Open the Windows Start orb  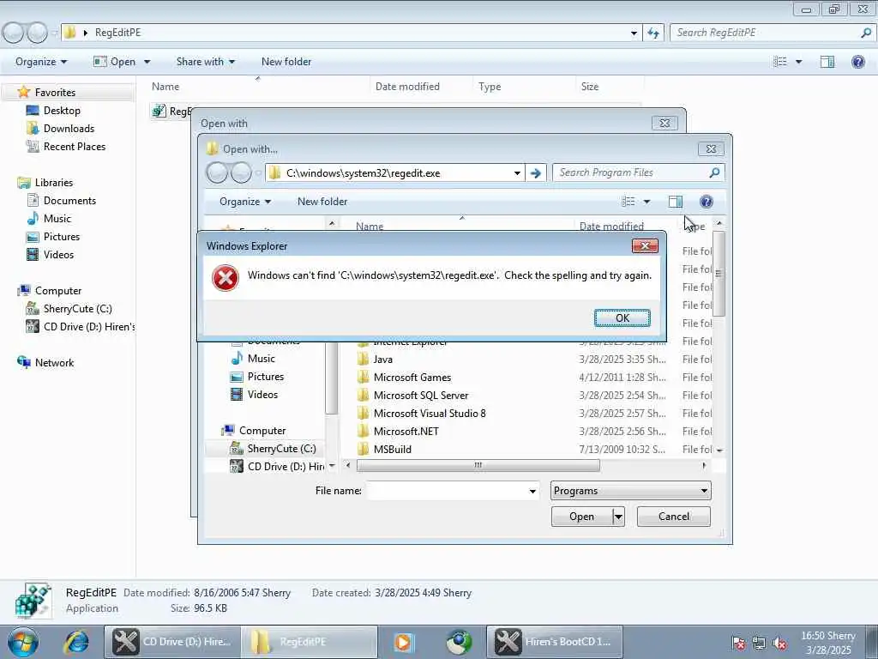click(22, 642)
